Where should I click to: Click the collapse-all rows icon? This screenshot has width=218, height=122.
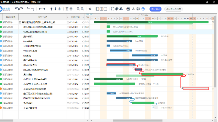click(71, 9)
